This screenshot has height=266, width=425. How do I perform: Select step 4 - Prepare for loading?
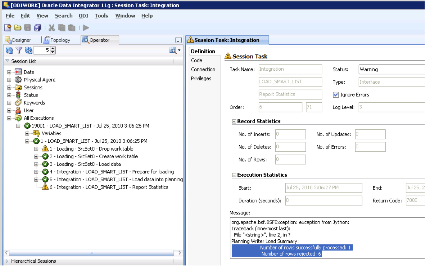coord(112,172)
